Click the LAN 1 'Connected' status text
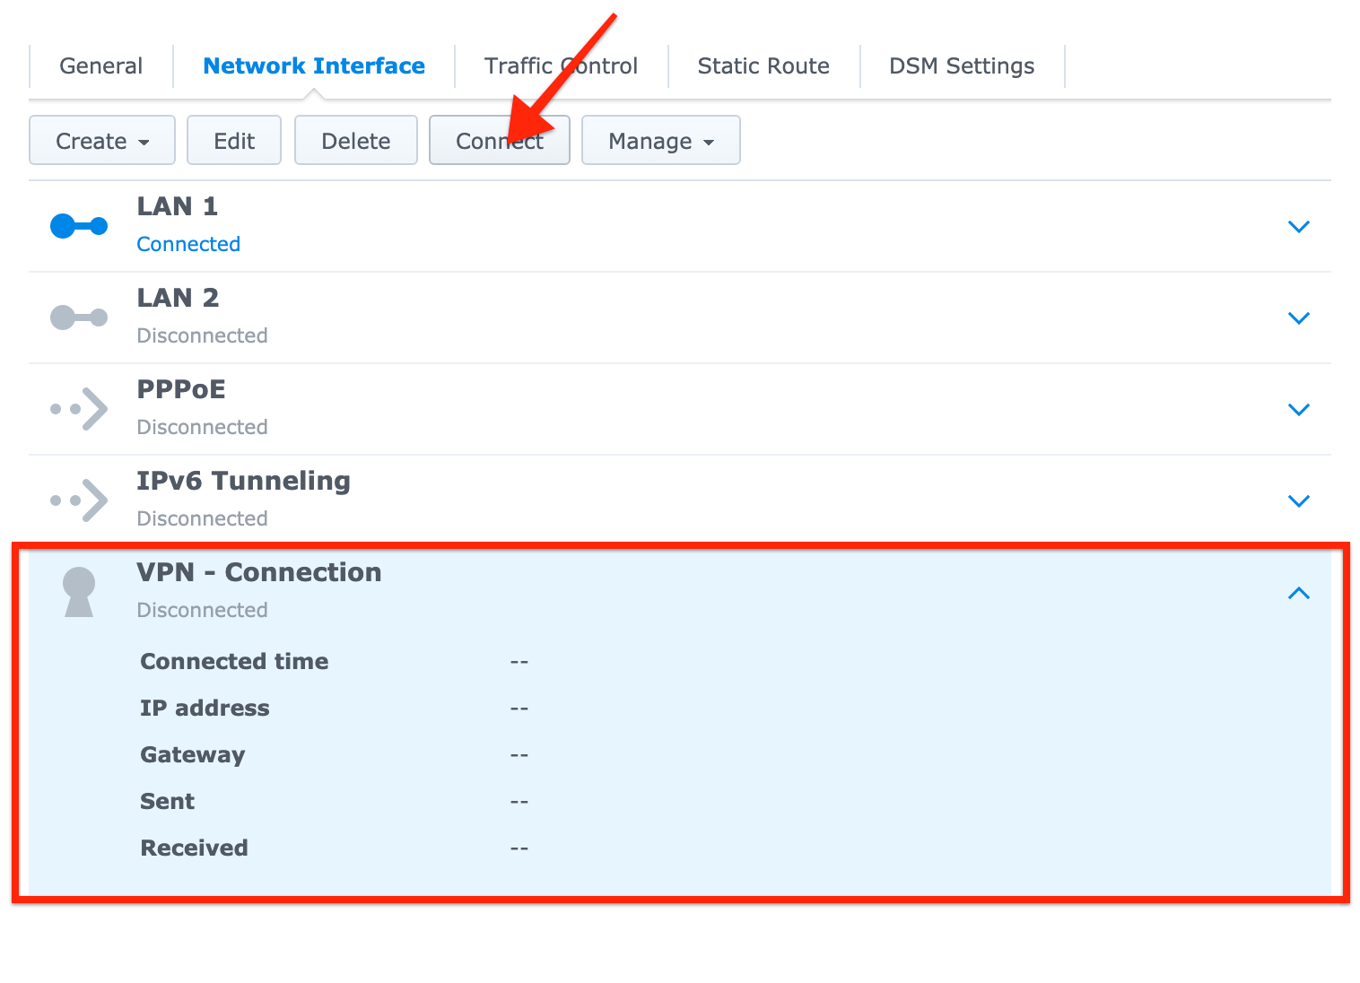1360x983 pixels. (x=188, y=244)
